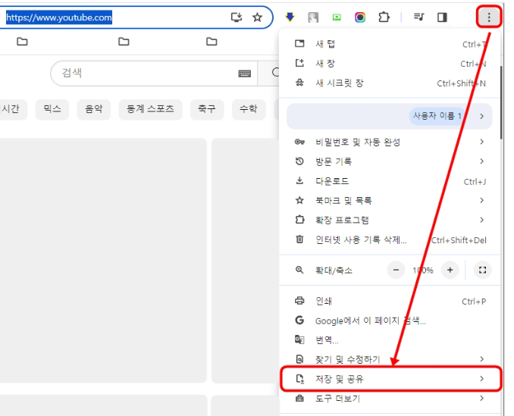Choose Google에서 이 페이지 검색 item

[390, 321]
